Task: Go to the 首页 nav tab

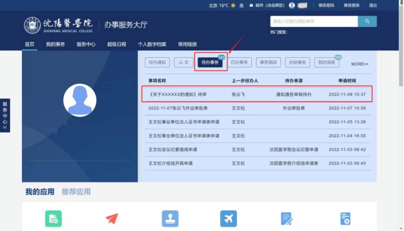Action: point(30,44)
